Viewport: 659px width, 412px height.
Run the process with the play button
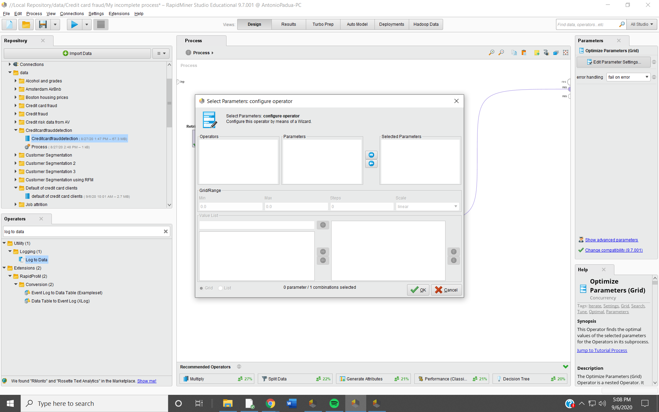click(x=74, y=24)
